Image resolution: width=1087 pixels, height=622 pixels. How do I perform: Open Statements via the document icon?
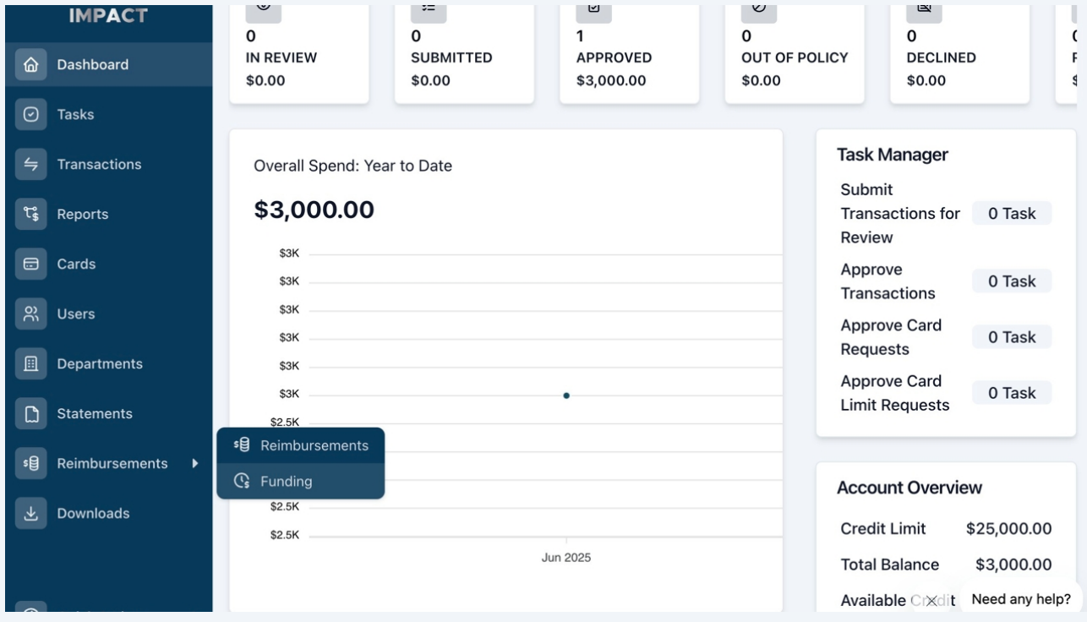coord(31,413)
